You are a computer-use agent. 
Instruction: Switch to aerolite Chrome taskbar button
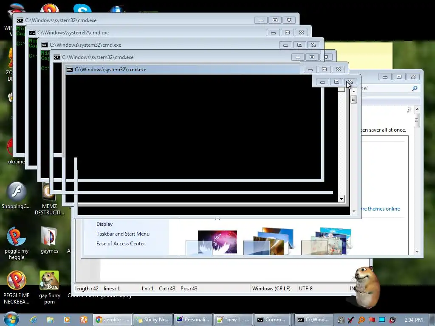pyautogui.click(x=112, y=320)
